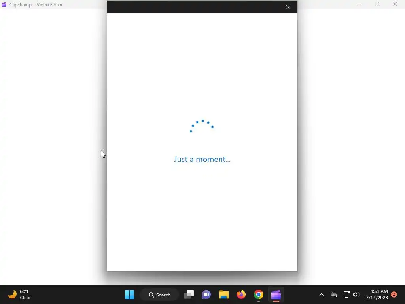Open network display tray icon
Viewport: 405px width, 304px height.
pos(346,294)
